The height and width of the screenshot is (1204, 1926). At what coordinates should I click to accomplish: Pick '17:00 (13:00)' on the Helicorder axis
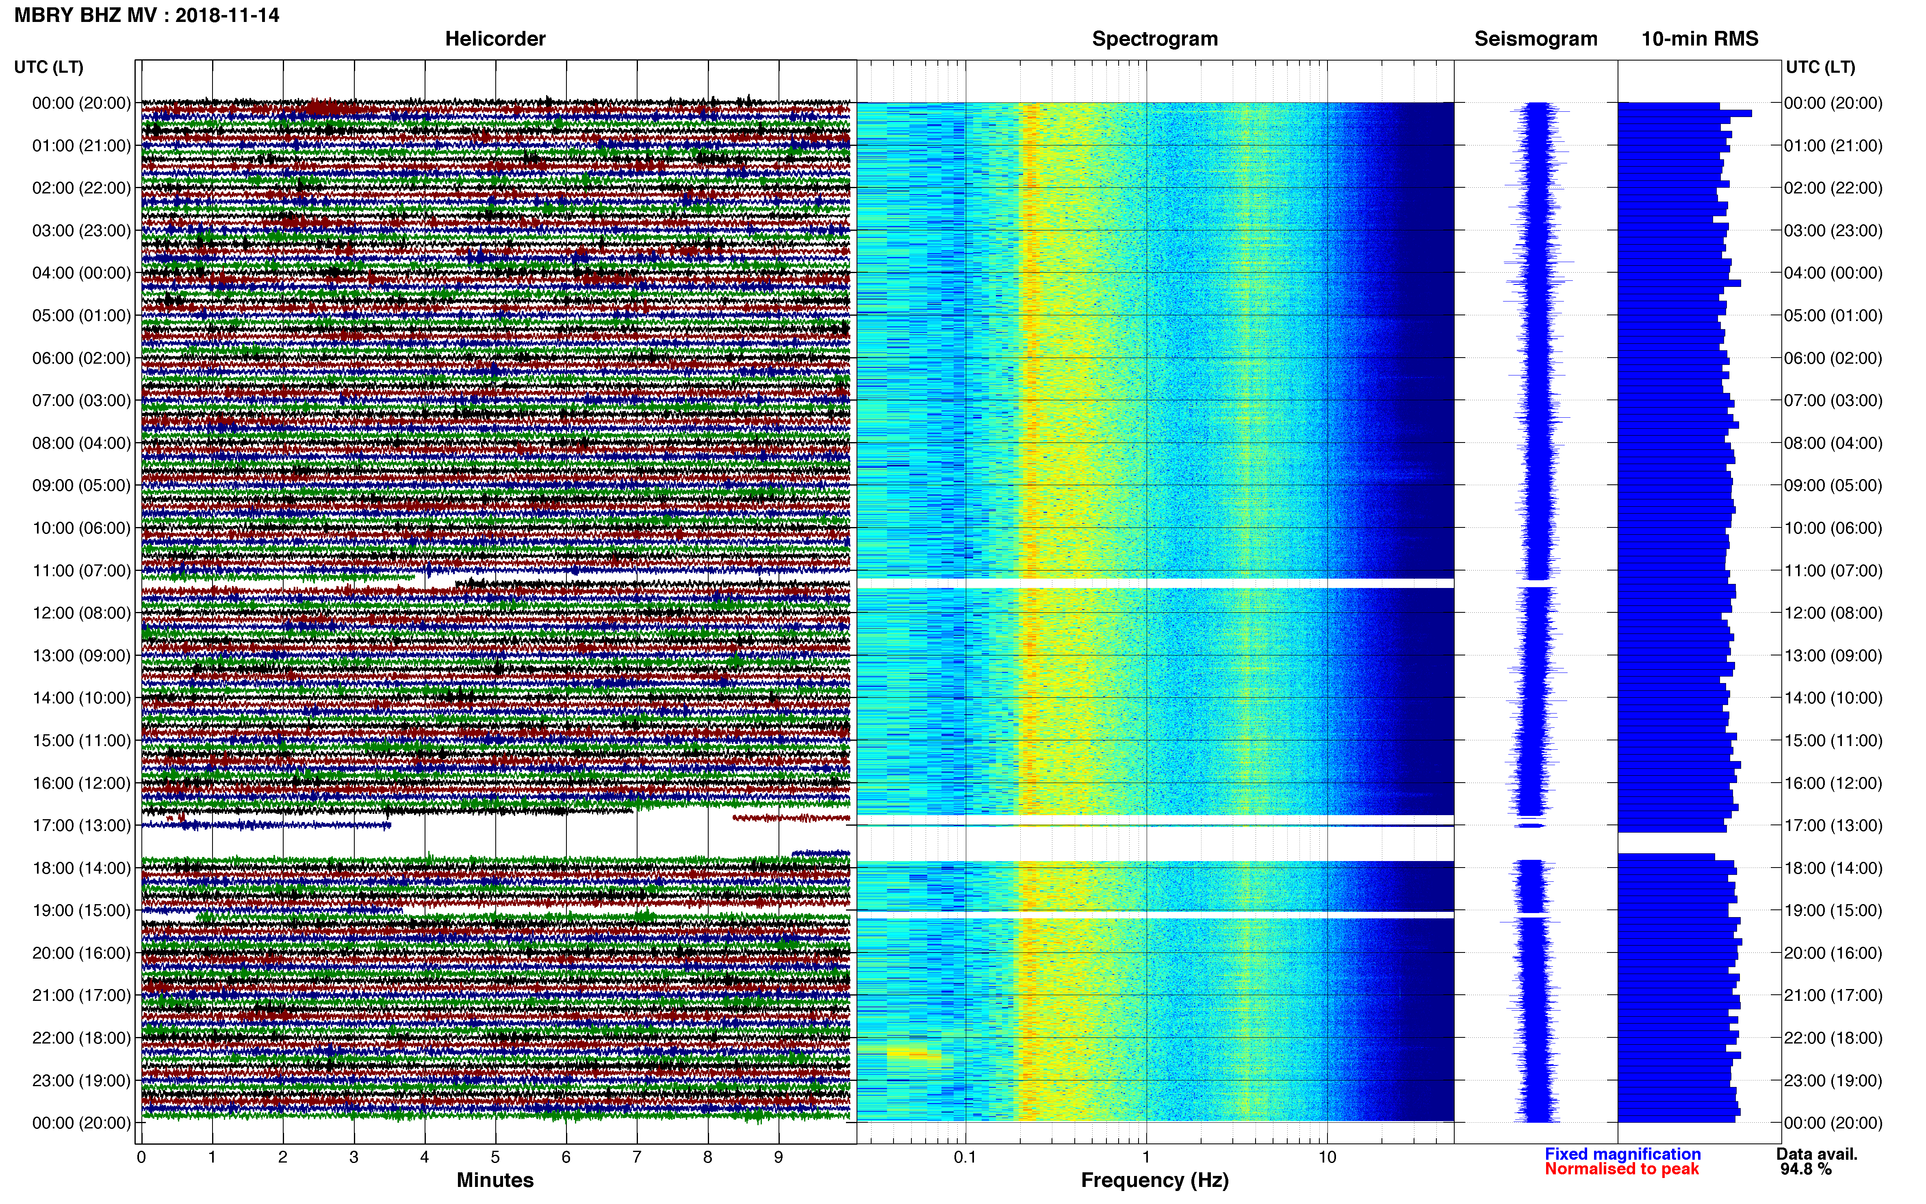coord(81,826)
